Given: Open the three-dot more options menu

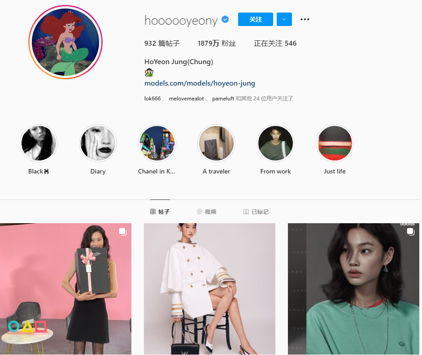Looking at the screenshot, I should coord(305,19).
